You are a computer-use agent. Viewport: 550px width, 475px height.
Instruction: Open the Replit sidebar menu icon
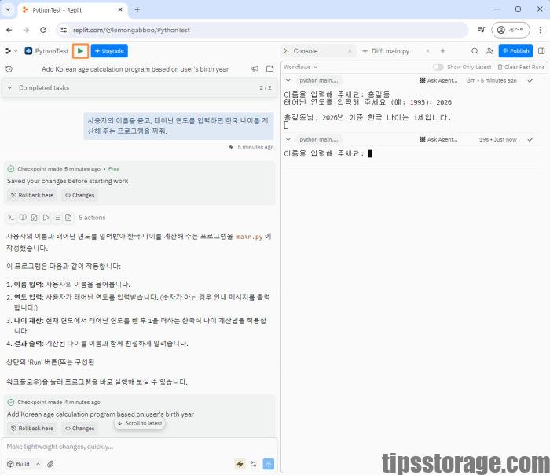click(x=8, y=51)
